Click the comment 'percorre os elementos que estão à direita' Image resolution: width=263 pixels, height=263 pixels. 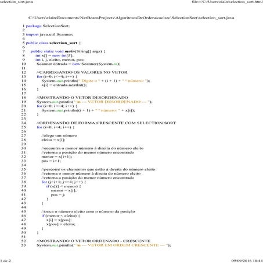(x=98, y=170)
